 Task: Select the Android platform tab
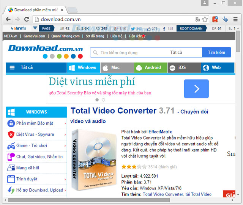(x=151, y=67)
